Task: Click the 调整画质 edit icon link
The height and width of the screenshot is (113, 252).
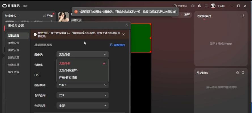Action: tap(117, 45)
